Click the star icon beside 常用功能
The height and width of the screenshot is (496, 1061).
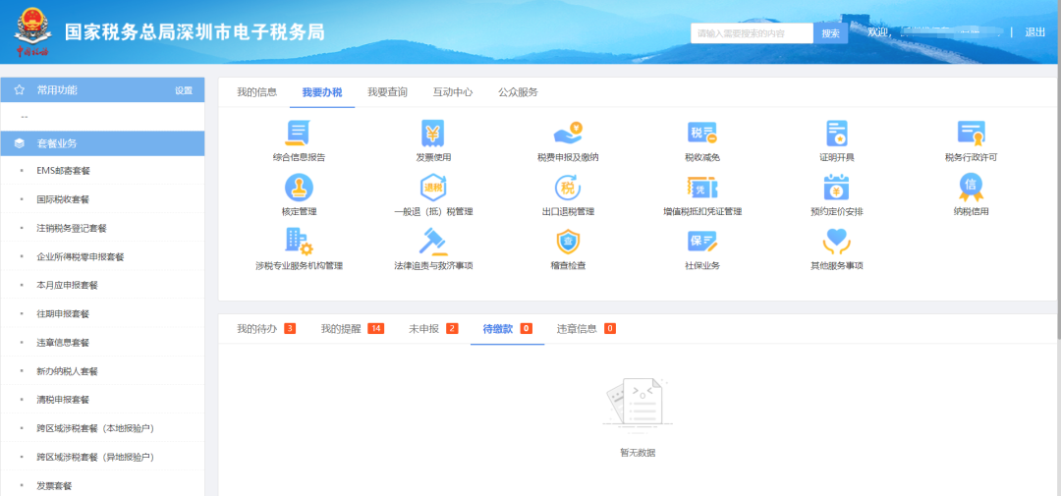20,90
